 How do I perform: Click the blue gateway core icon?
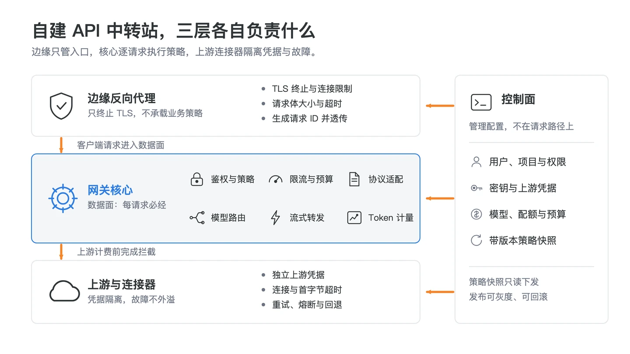[63, 198]
